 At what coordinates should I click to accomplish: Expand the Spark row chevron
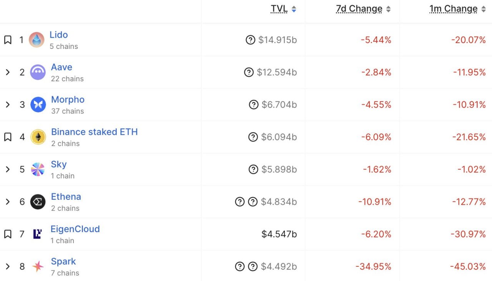[7, 266]
